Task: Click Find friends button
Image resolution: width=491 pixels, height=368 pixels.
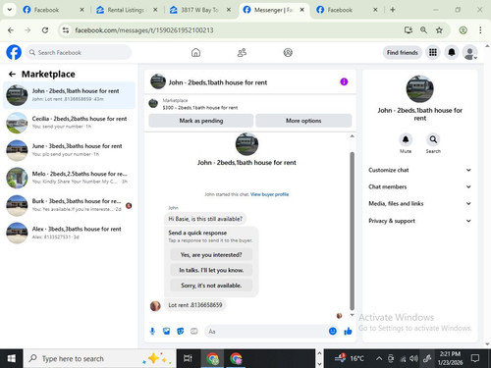Action: coord(402,52)
